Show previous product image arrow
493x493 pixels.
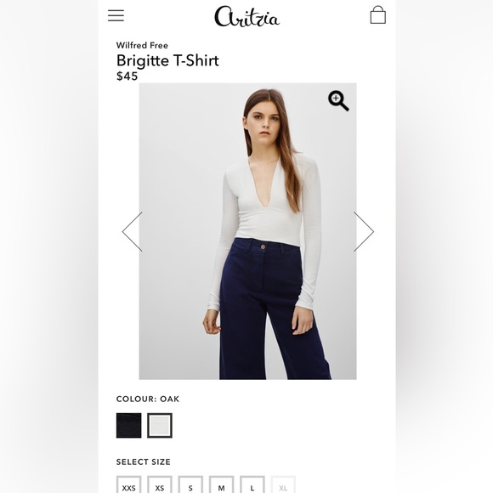pyautogui.click(x=133, y=232)
